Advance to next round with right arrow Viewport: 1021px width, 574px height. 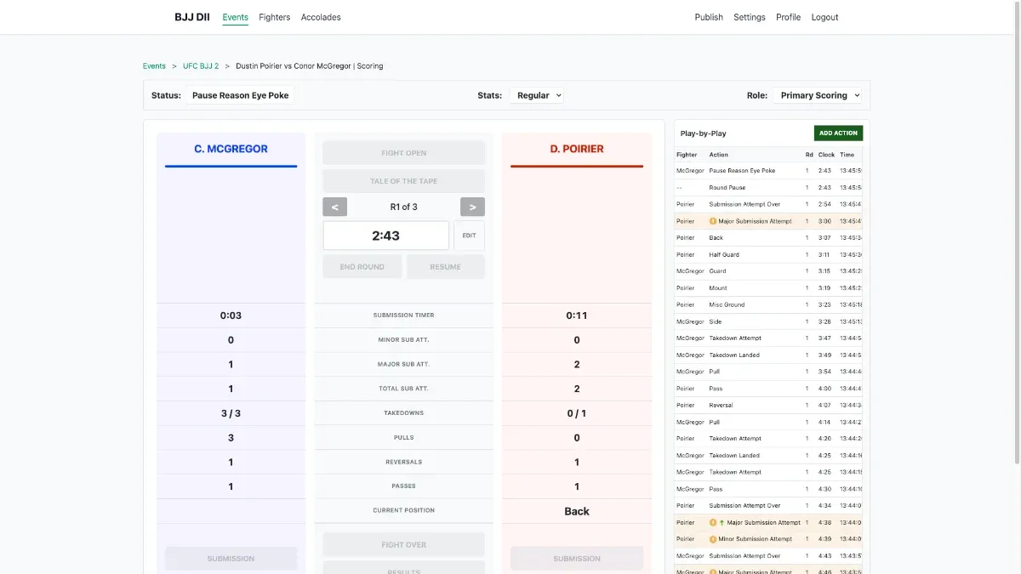[472, 207]
